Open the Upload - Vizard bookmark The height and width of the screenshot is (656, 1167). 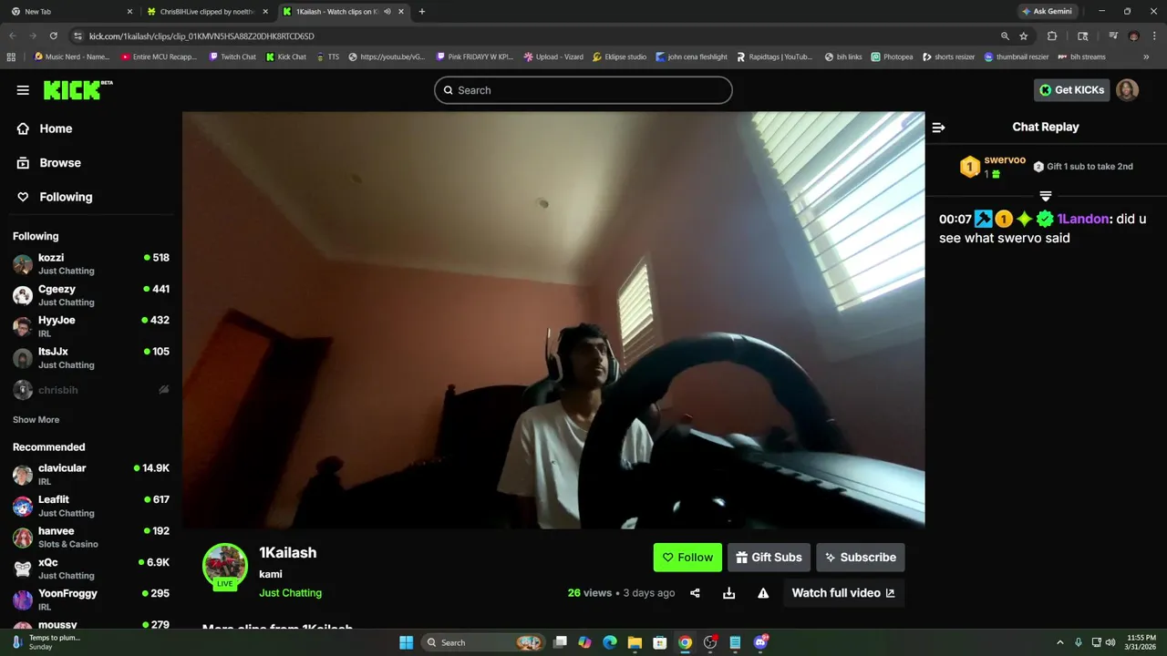click(553, 56)
